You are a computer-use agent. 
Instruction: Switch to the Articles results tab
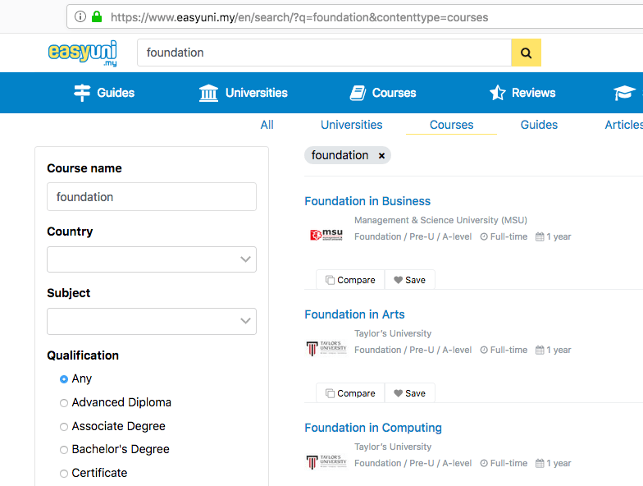point(623,125)
